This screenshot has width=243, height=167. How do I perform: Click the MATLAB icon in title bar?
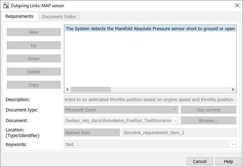click(6, 5)
